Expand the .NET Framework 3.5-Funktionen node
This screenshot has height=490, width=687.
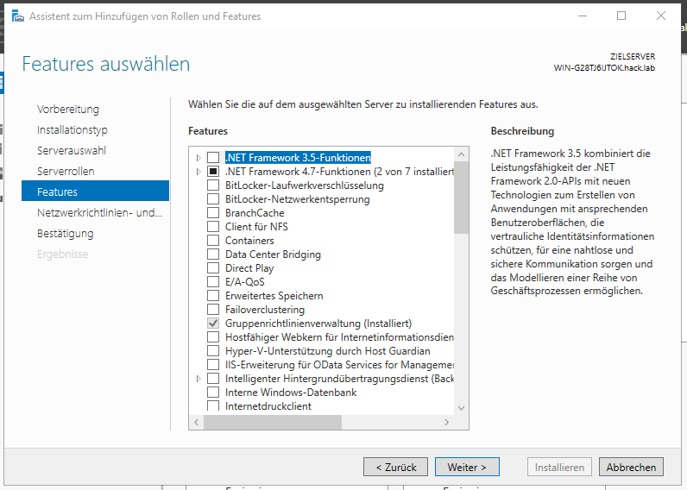(x=199, y=158)
